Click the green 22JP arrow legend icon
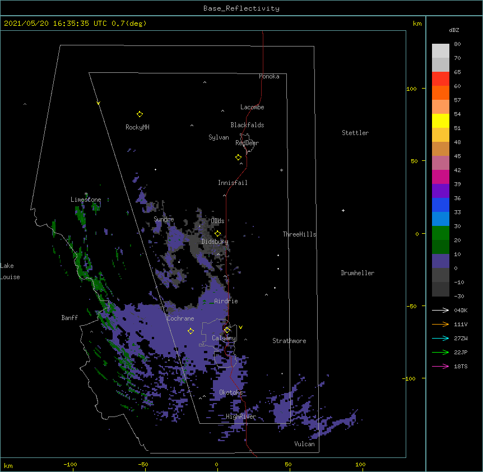This screenshot has width=483, height=472. click(440, 352)
